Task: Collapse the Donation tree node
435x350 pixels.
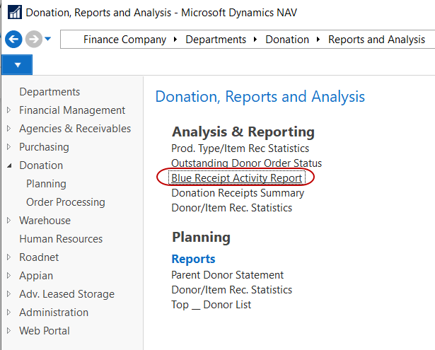Action: tap(8, 165)
